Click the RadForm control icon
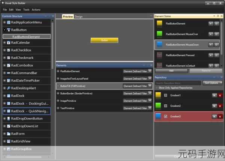This screenshot has width=225, height=161. tap(9, 134)
